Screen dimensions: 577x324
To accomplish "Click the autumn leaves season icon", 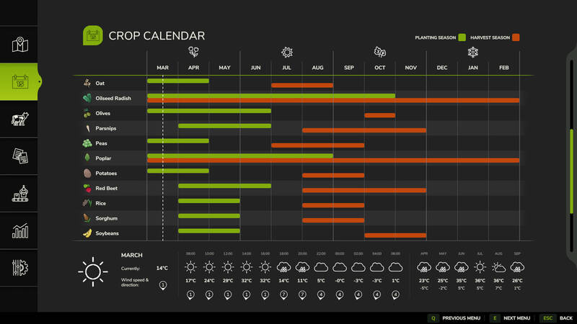I will click(x=379, y=52).
